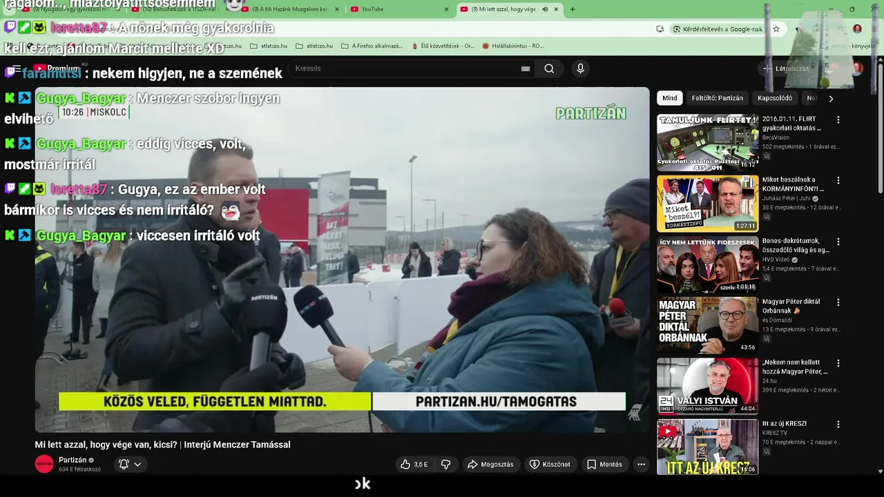Click the BecsVision channel name
The width and height of the screenshot is (884, 497).
[776, 137]
